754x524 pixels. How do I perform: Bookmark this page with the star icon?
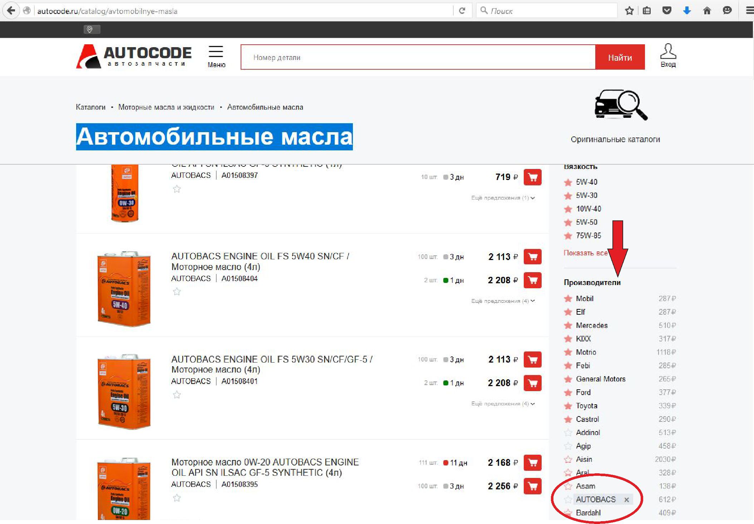[x=629, y=11]
